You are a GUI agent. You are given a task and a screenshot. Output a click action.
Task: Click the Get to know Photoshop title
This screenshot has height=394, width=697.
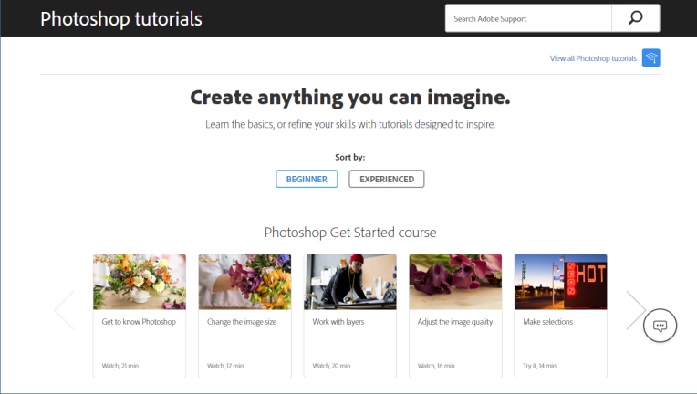[139, 322]
